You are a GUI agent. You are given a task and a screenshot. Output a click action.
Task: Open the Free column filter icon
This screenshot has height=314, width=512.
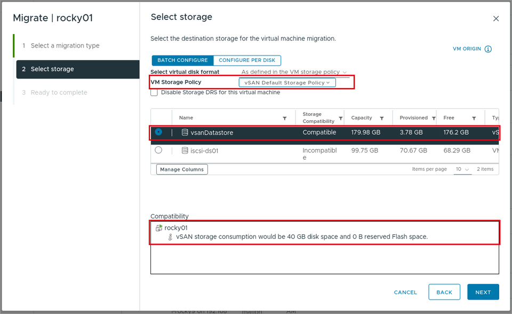474,118
